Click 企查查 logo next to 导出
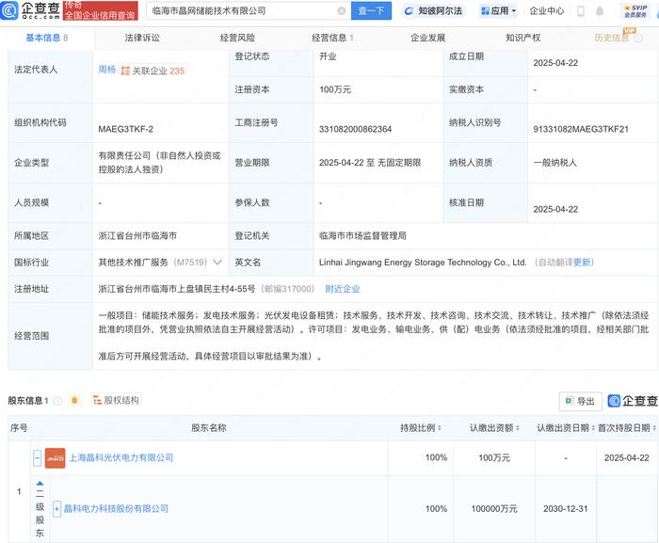659x543 pixels. [633, 401]
